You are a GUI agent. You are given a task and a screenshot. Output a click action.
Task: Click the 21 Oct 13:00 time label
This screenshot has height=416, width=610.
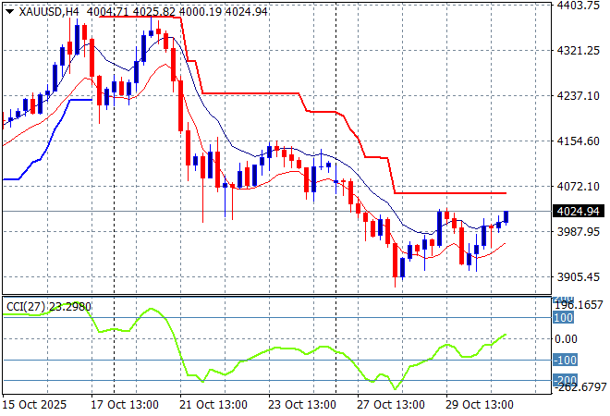click(213, 405)
